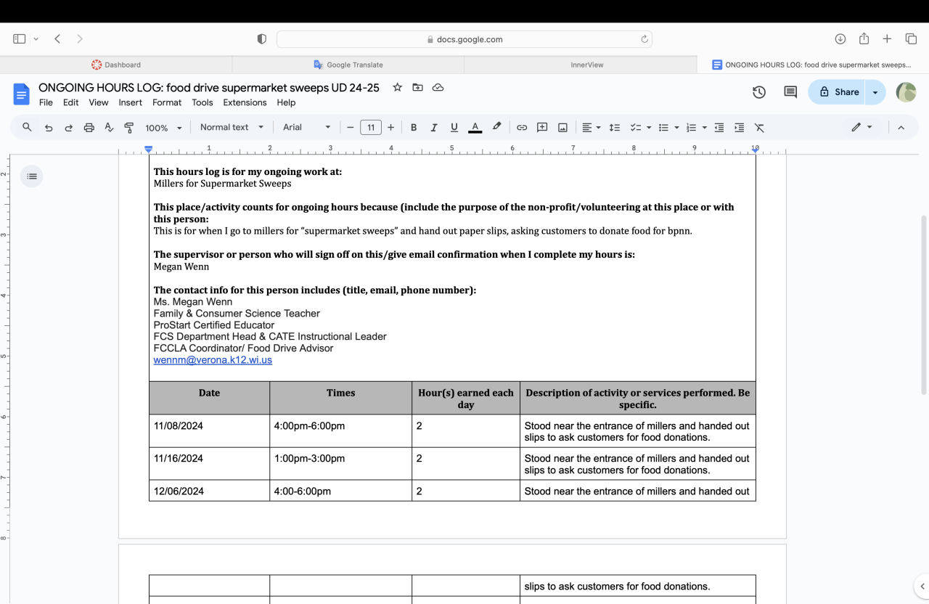Open the Arial font dropdown
The image size is (929, 604).
click(x=306, y=128)
